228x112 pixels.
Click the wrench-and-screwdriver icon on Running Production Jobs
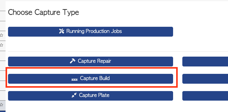tap(62, 31)
